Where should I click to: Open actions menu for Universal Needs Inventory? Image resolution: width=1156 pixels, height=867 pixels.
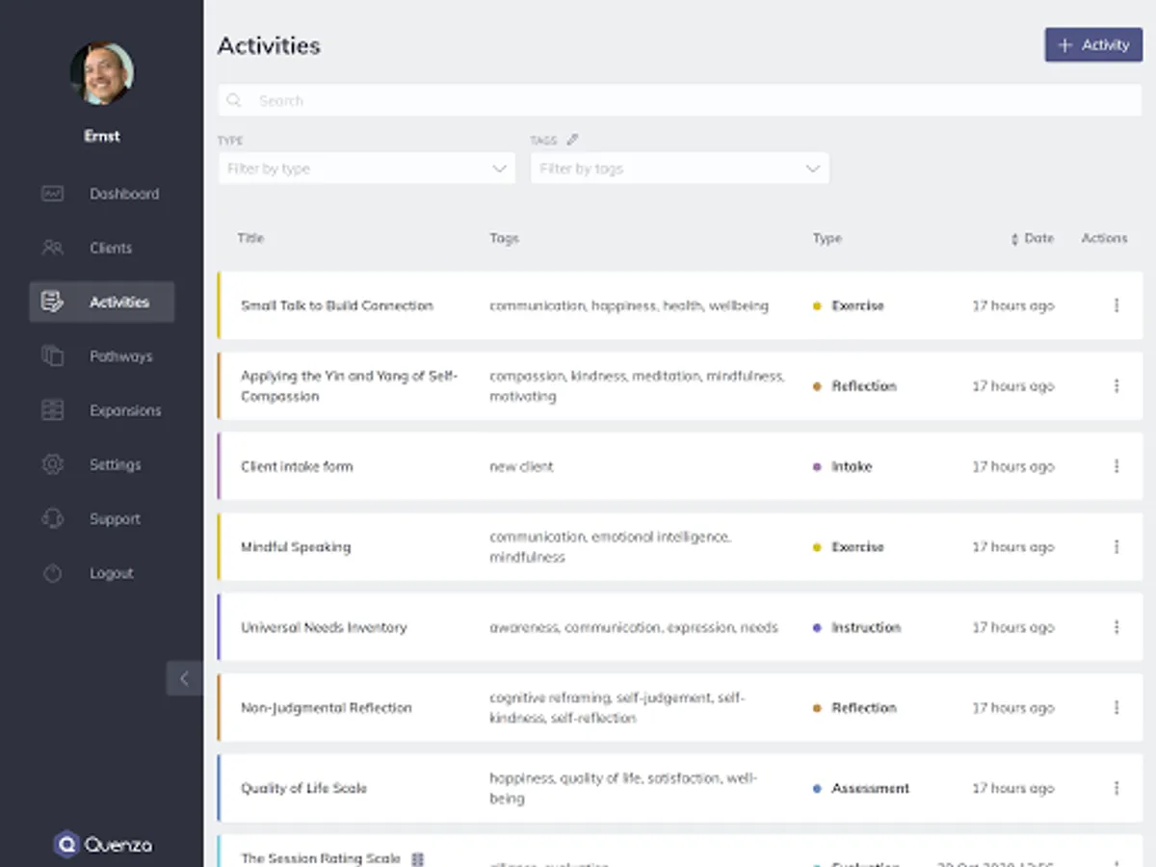pyautogui.click(x=1117, y=627)
